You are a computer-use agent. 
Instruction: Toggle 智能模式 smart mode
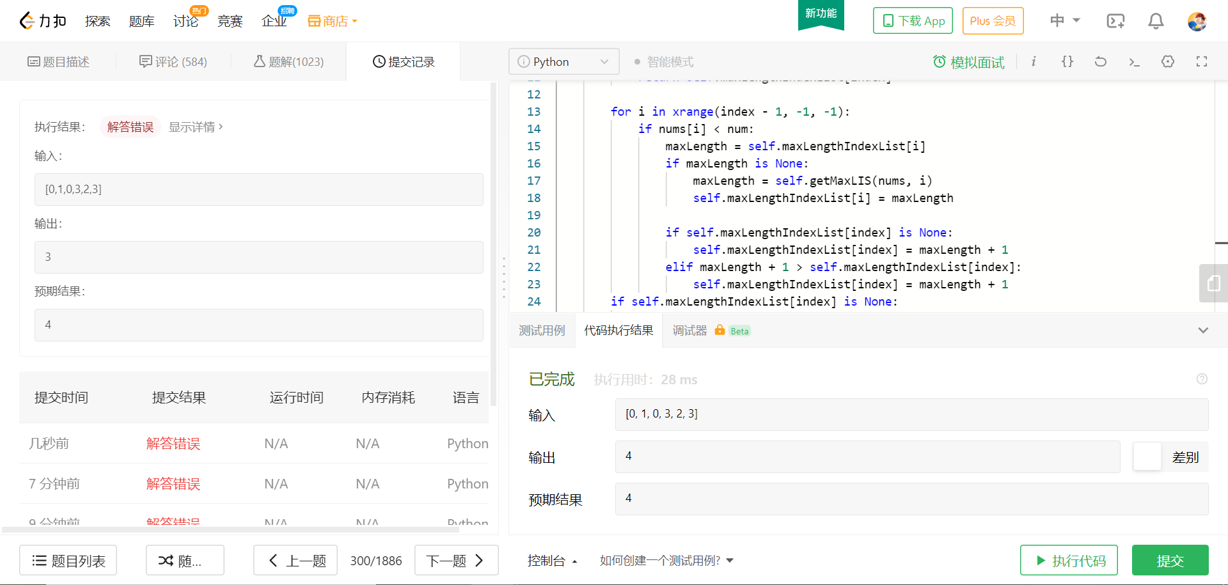pyautogui.click(x=664, y=62)
